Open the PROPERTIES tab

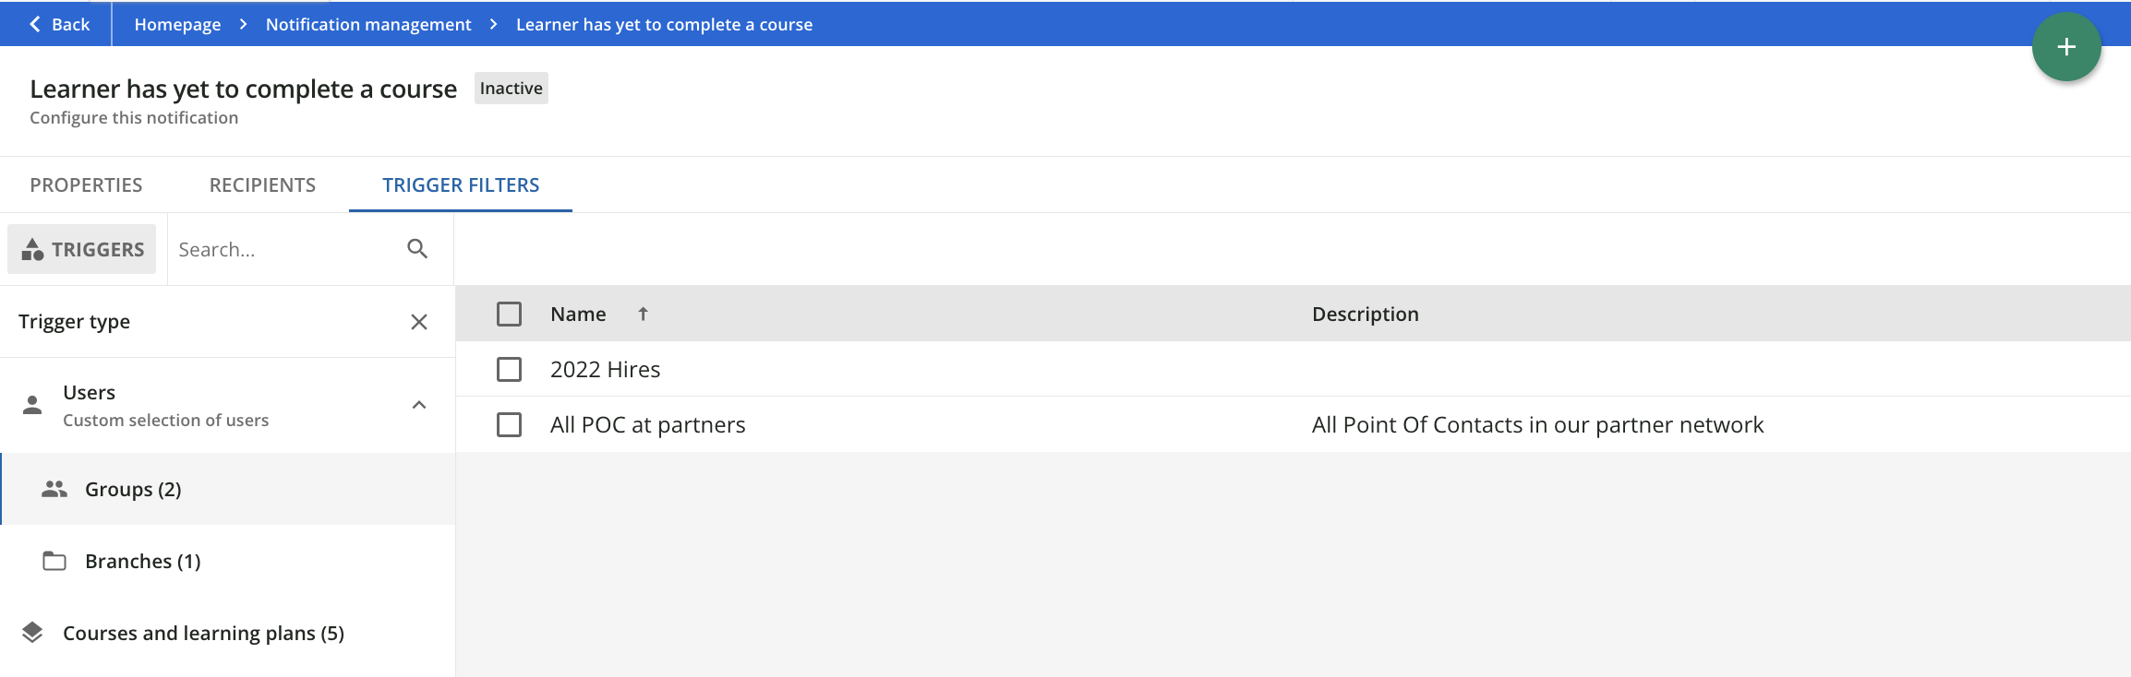coord(86,184)
